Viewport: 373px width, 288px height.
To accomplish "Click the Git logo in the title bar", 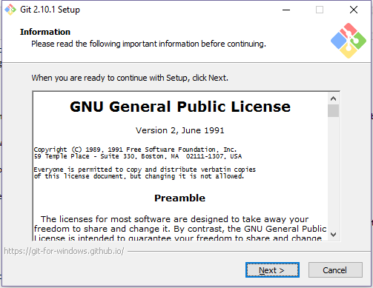I will pos(10,10).
